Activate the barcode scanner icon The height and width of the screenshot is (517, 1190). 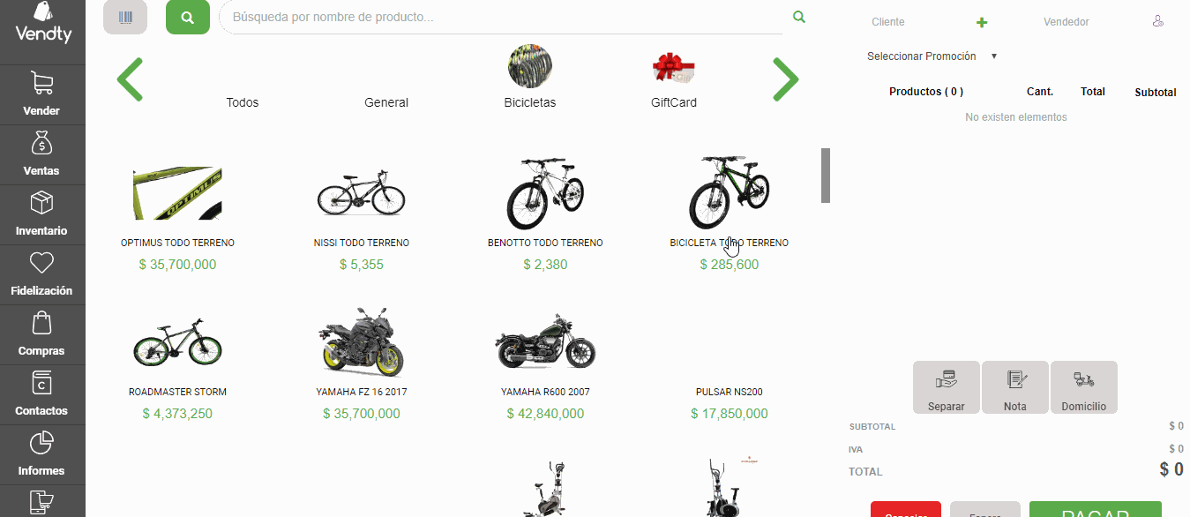pos(124,17)
